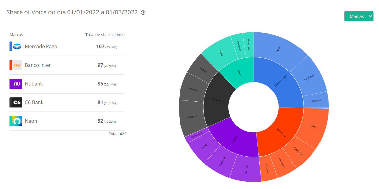Click Banco Inter's YouTube outer segment

(x=267, y=168)
